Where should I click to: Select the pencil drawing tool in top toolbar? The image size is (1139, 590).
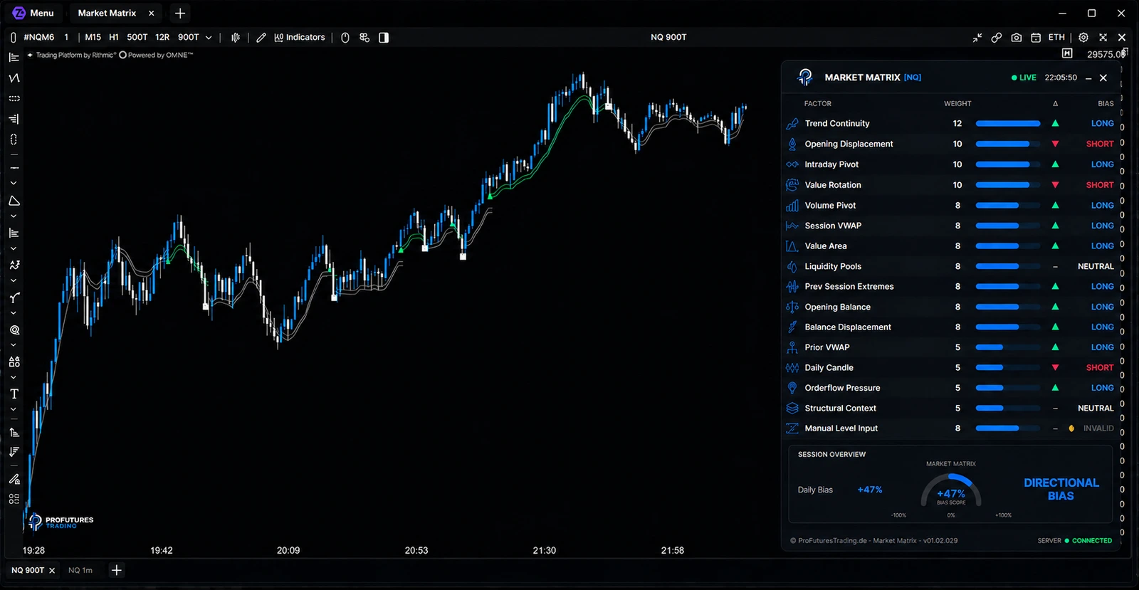pos(261,37)
